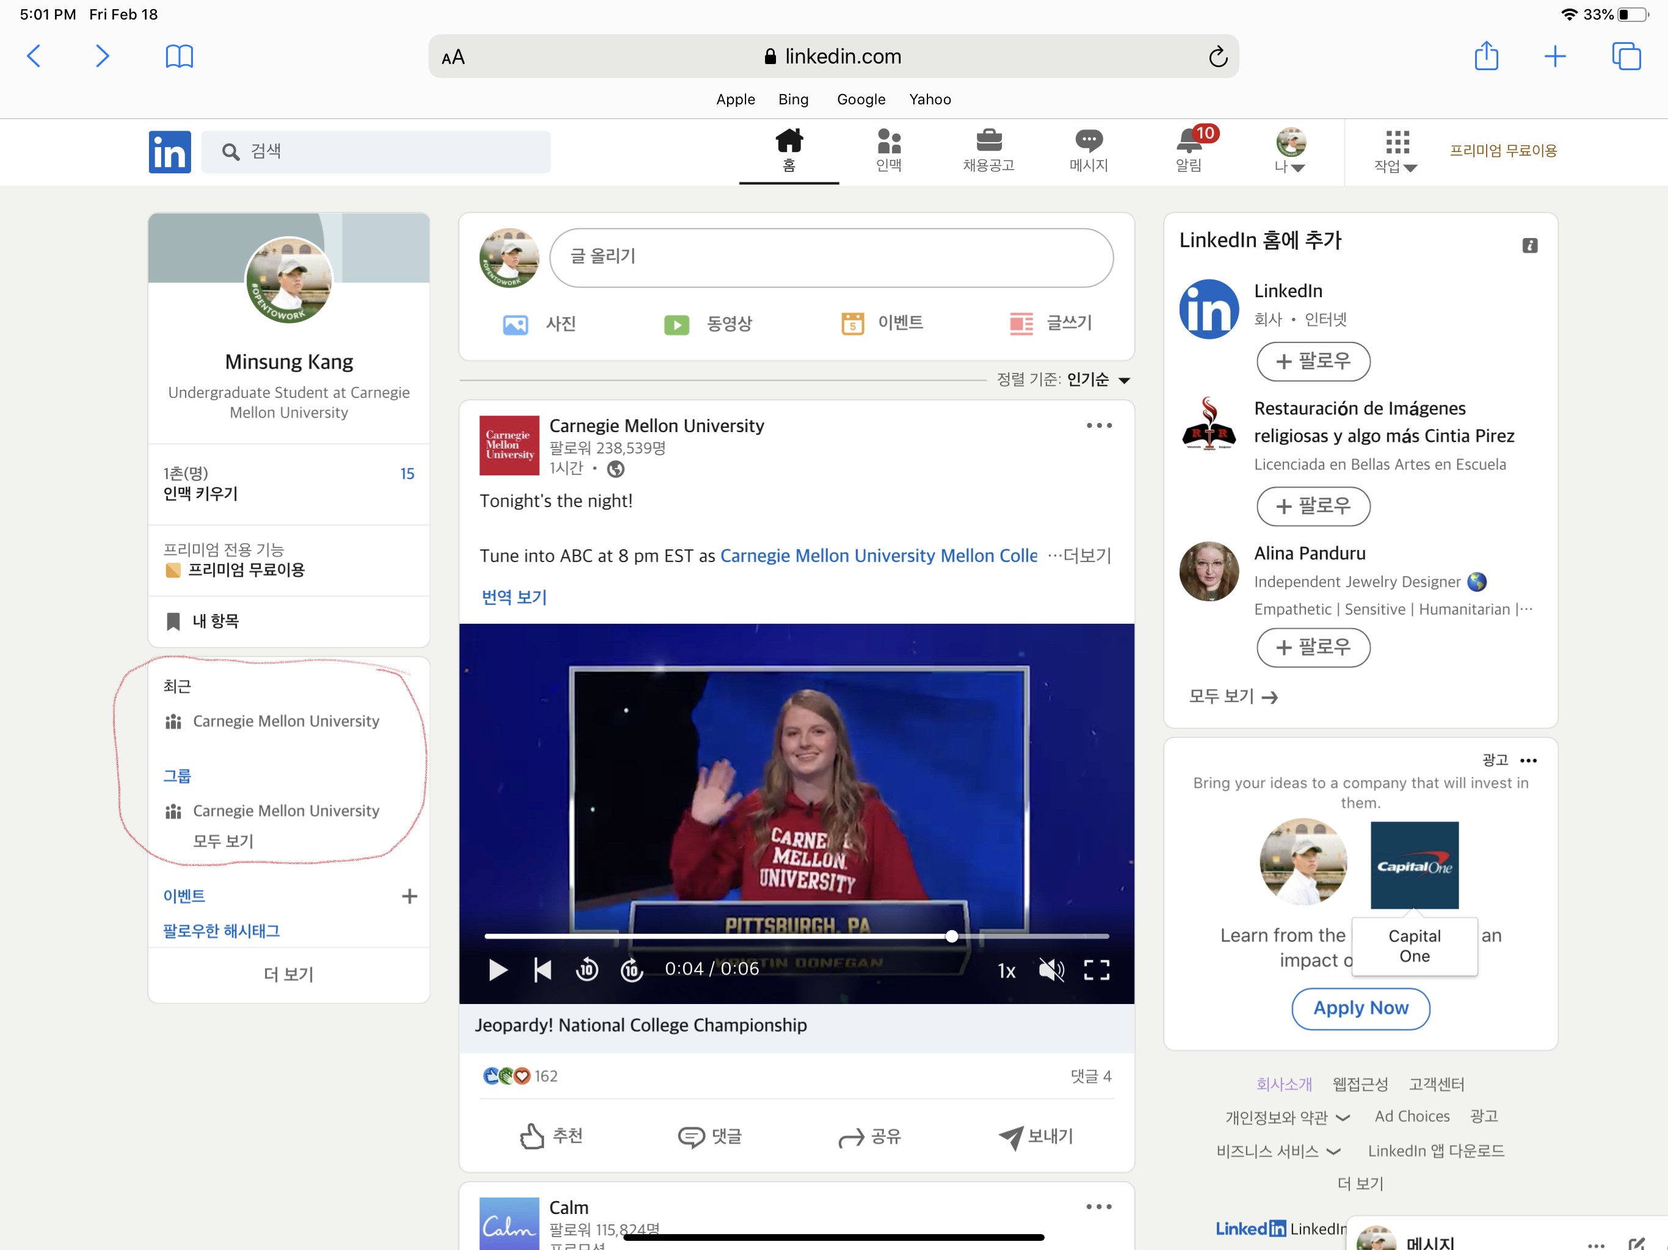The height and width of the screenshot is (1250, 1668).
Task: Click 번역 보기 translation link
Action: pyautogui.click(x=514, y=597)
